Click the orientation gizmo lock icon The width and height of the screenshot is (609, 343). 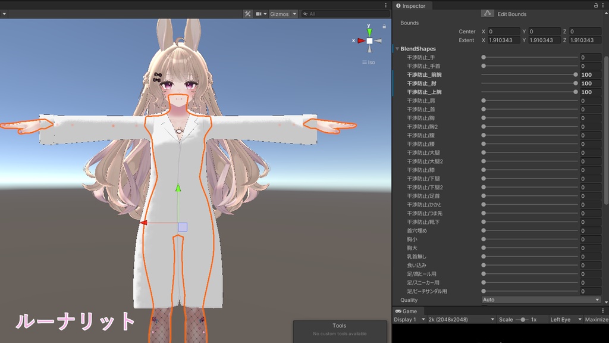point(384,26)
